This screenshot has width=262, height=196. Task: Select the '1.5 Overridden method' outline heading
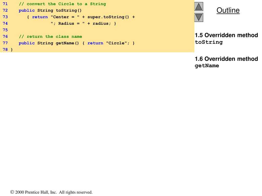click(226, 35)
